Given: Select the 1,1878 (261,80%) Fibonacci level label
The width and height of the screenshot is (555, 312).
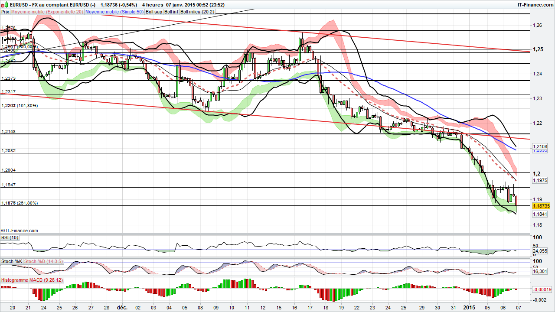Looking at the screenshot, I should tap(20, 202).
